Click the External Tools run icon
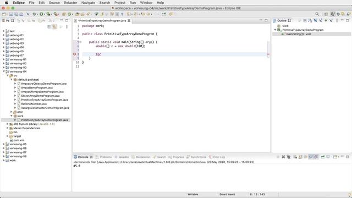 click(x=55, y=14)
